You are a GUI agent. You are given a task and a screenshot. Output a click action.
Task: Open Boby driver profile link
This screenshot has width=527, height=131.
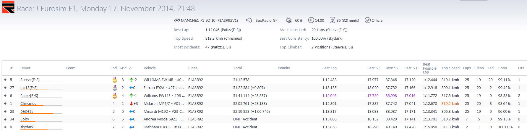tap(25, 119)
